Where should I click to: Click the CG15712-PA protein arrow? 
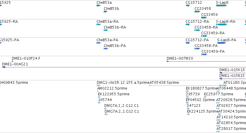click(187, 43)
